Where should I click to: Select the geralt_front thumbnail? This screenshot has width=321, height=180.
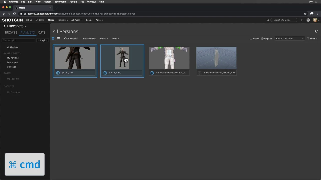122,58
